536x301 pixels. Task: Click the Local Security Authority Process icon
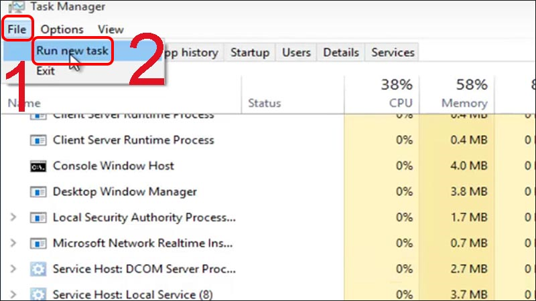[x=38, y=217]
